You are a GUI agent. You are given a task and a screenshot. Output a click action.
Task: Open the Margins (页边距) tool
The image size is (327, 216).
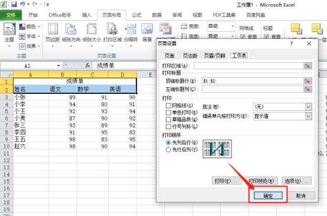53,34
